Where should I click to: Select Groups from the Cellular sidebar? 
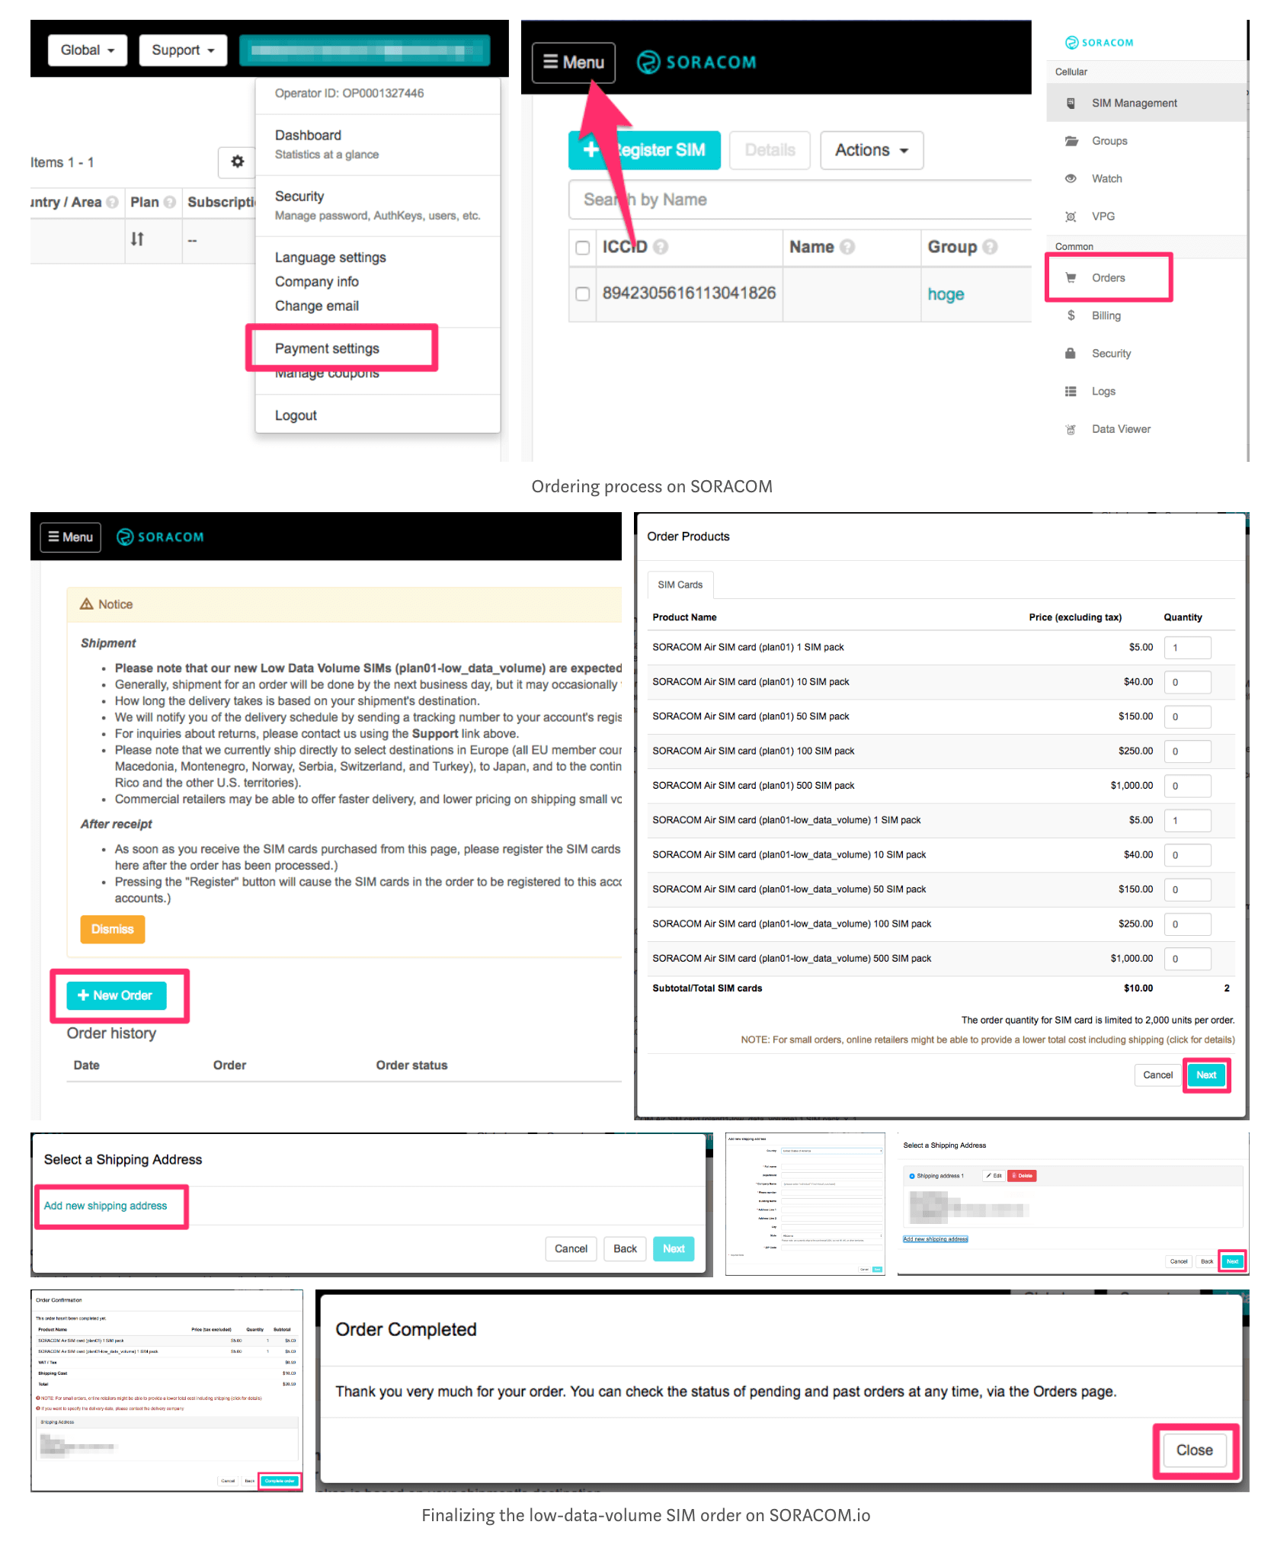[x=1109, y=140]
